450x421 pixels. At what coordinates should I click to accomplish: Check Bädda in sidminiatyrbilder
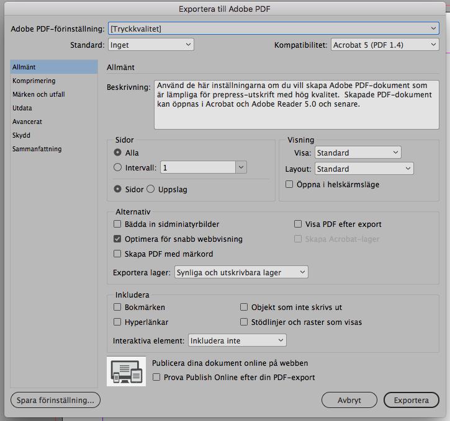pyautogui.click(x=117, y=224)
